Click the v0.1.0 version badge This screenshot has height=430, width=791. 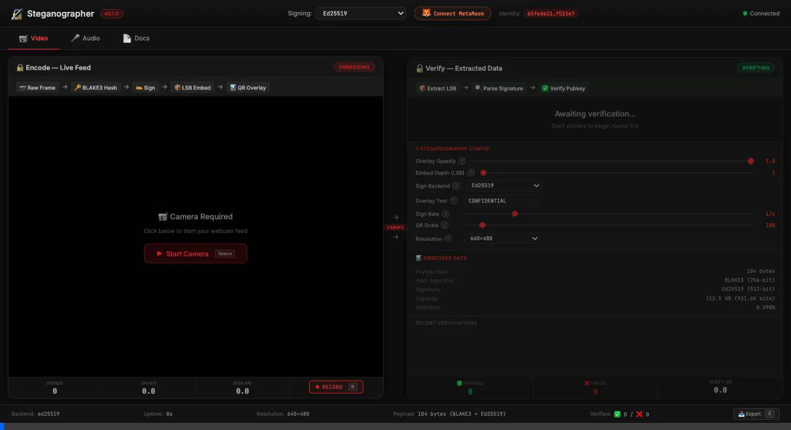coord(111,13)
